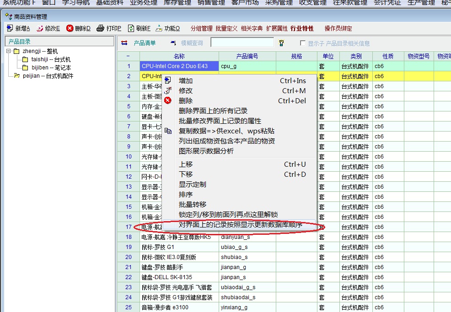Viewport: 451px width, 312px height.
Task: Click the 产品清单 list icon
Action: pos(124,43)
